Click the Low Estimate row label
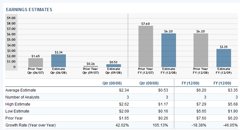This screenshot has height=130, width=240. (17, 111)
